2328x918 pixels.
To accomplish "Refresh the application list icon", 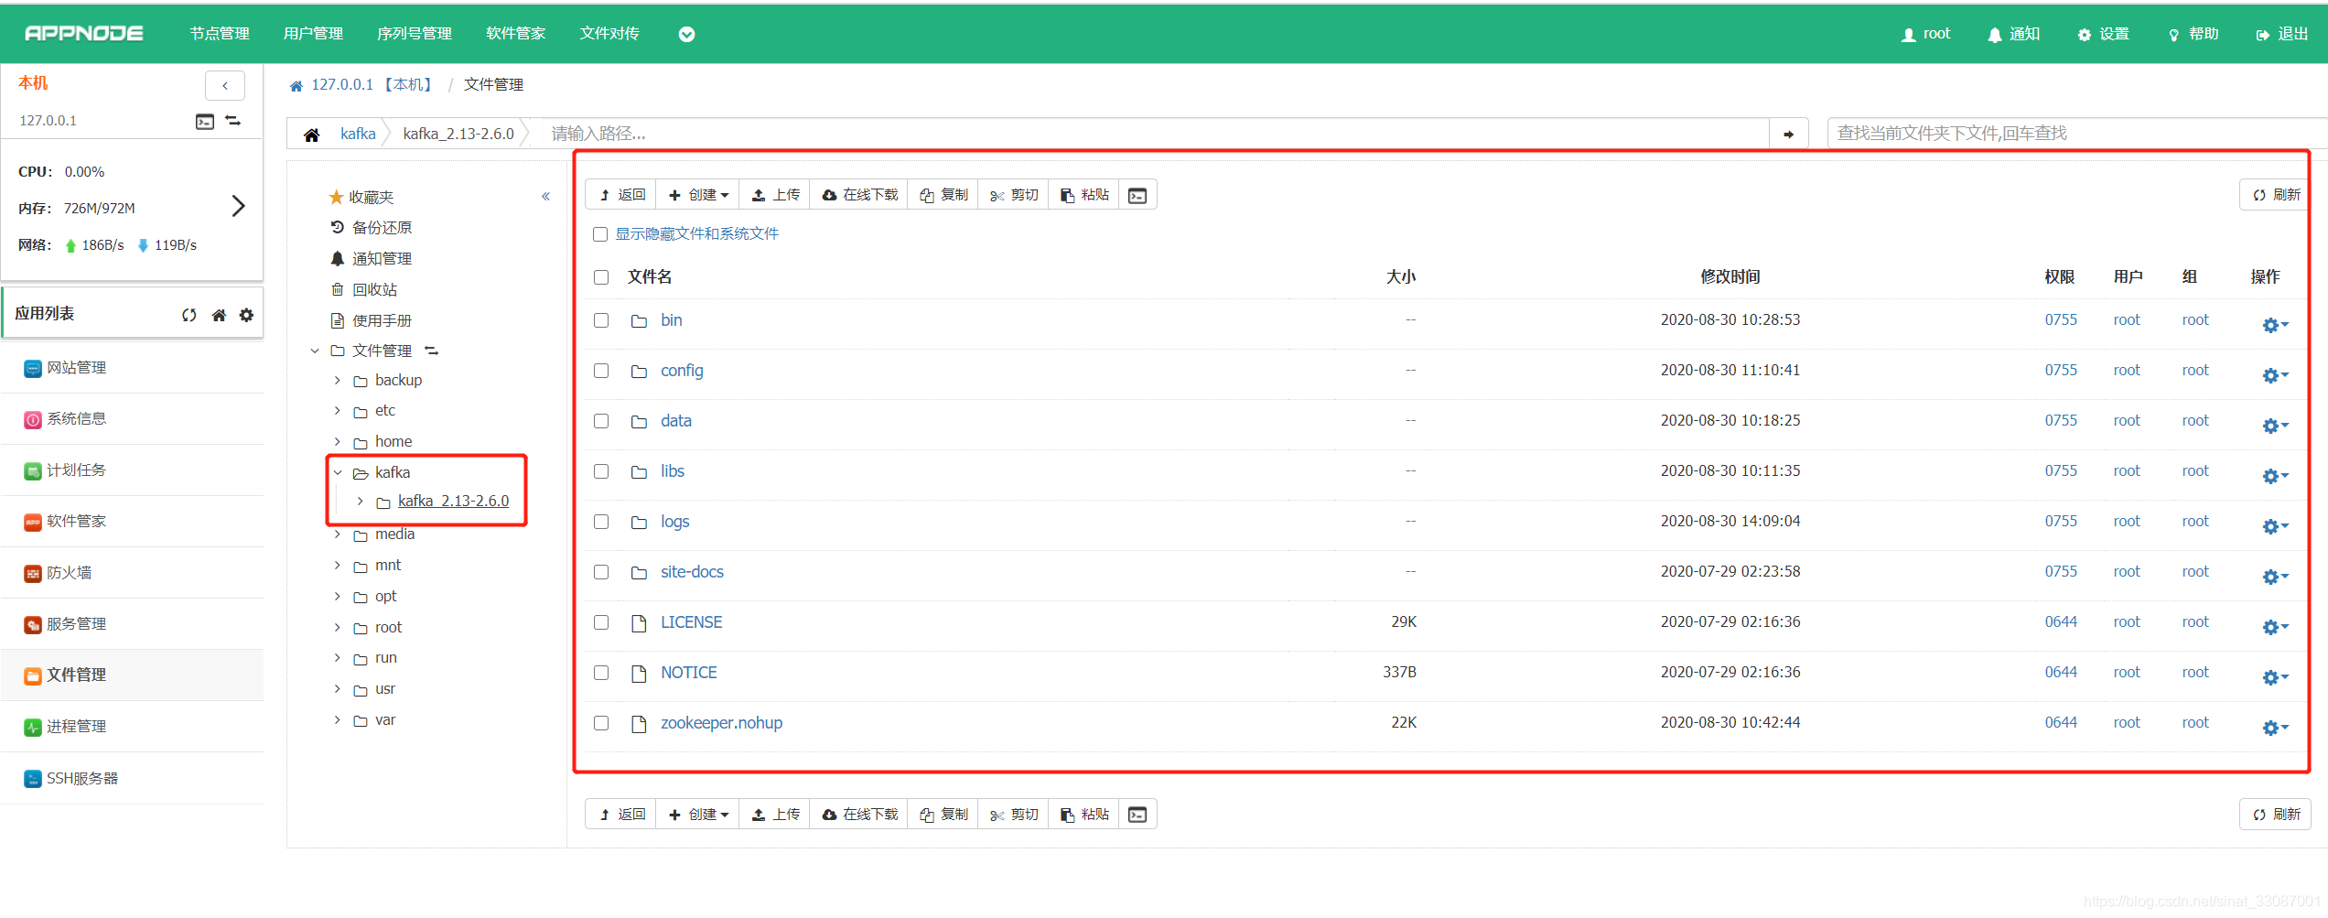I will pyautogui.click(x=189, y=315).
